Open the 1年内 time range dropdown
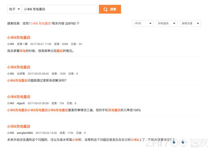The height and width of the screenshot is (149, 212). click(x=143, y=23)
